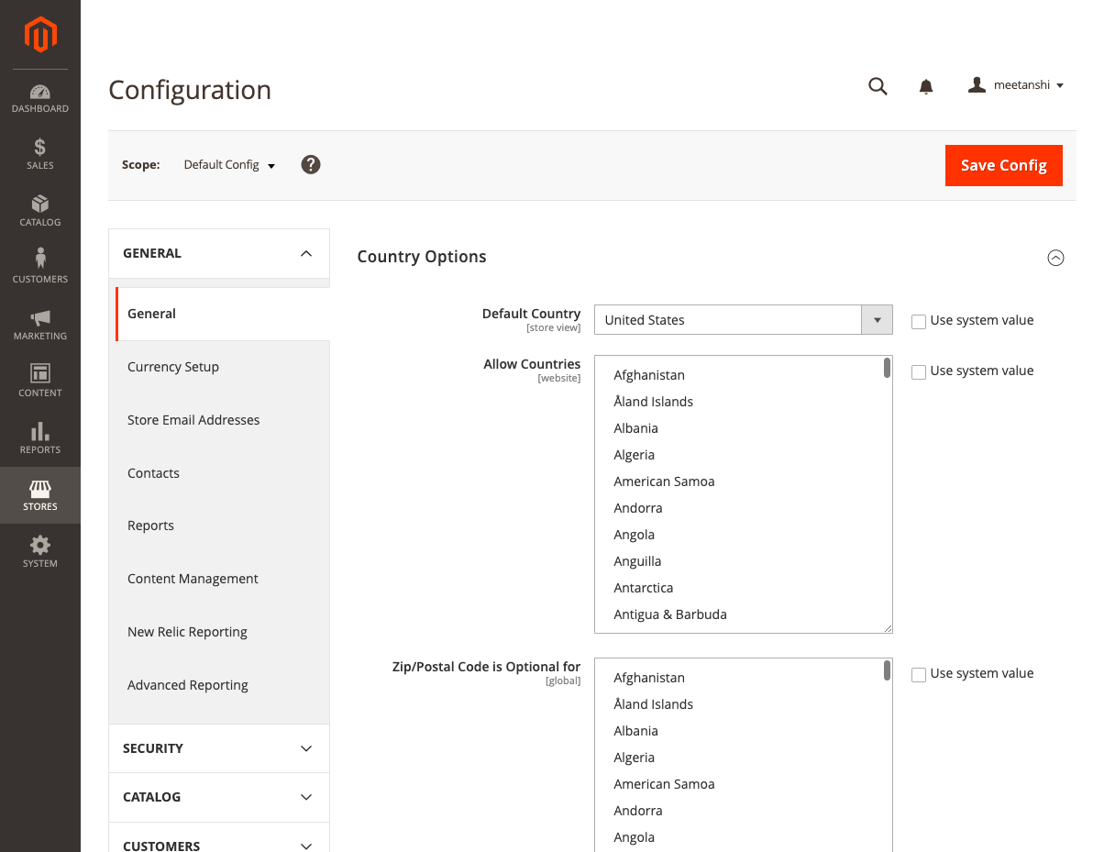Toggle Use system value for Default Country
Screen dimensions: 1104x852
coord(919,322)
